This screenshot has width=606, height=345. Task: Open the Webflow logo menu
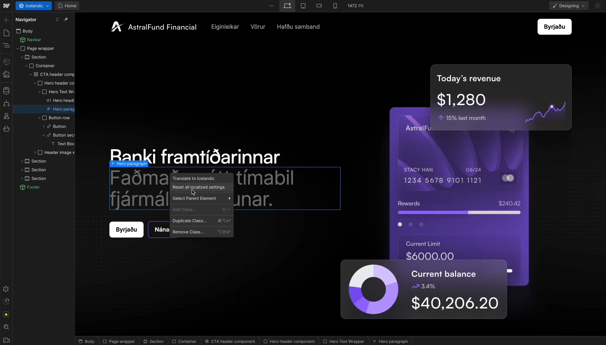[x=6, y=6]
